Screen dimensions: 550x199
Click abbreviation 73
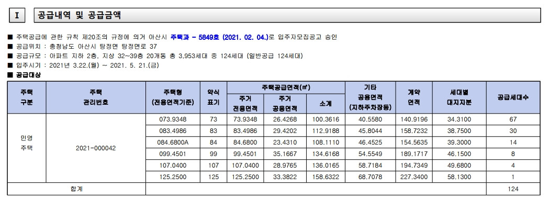click(x=214, y=119)
